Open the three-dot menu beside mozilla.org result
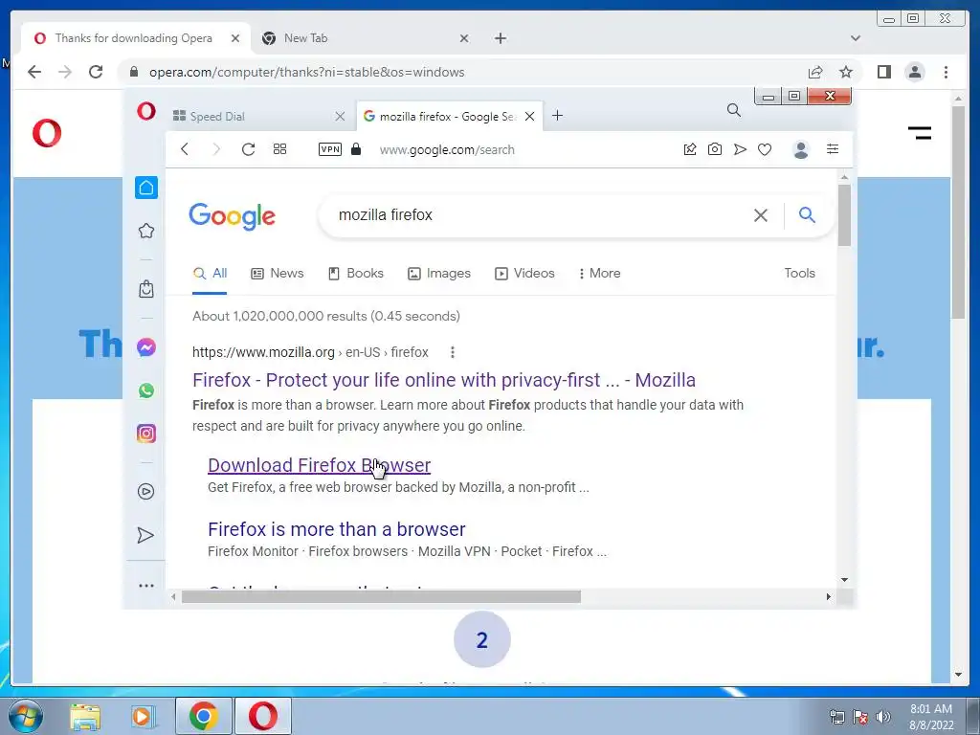Screen dimensions: 980x735 (453, 352)
